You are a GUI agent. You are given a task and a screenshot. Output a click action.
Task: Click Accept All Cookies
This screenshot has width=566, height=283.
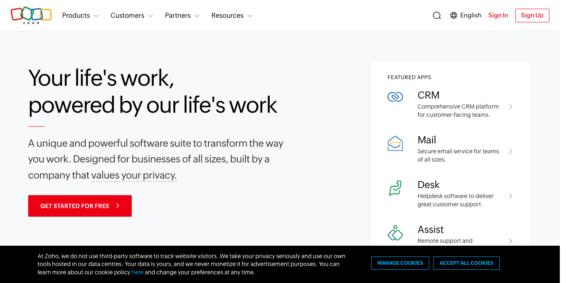point(466,263)
